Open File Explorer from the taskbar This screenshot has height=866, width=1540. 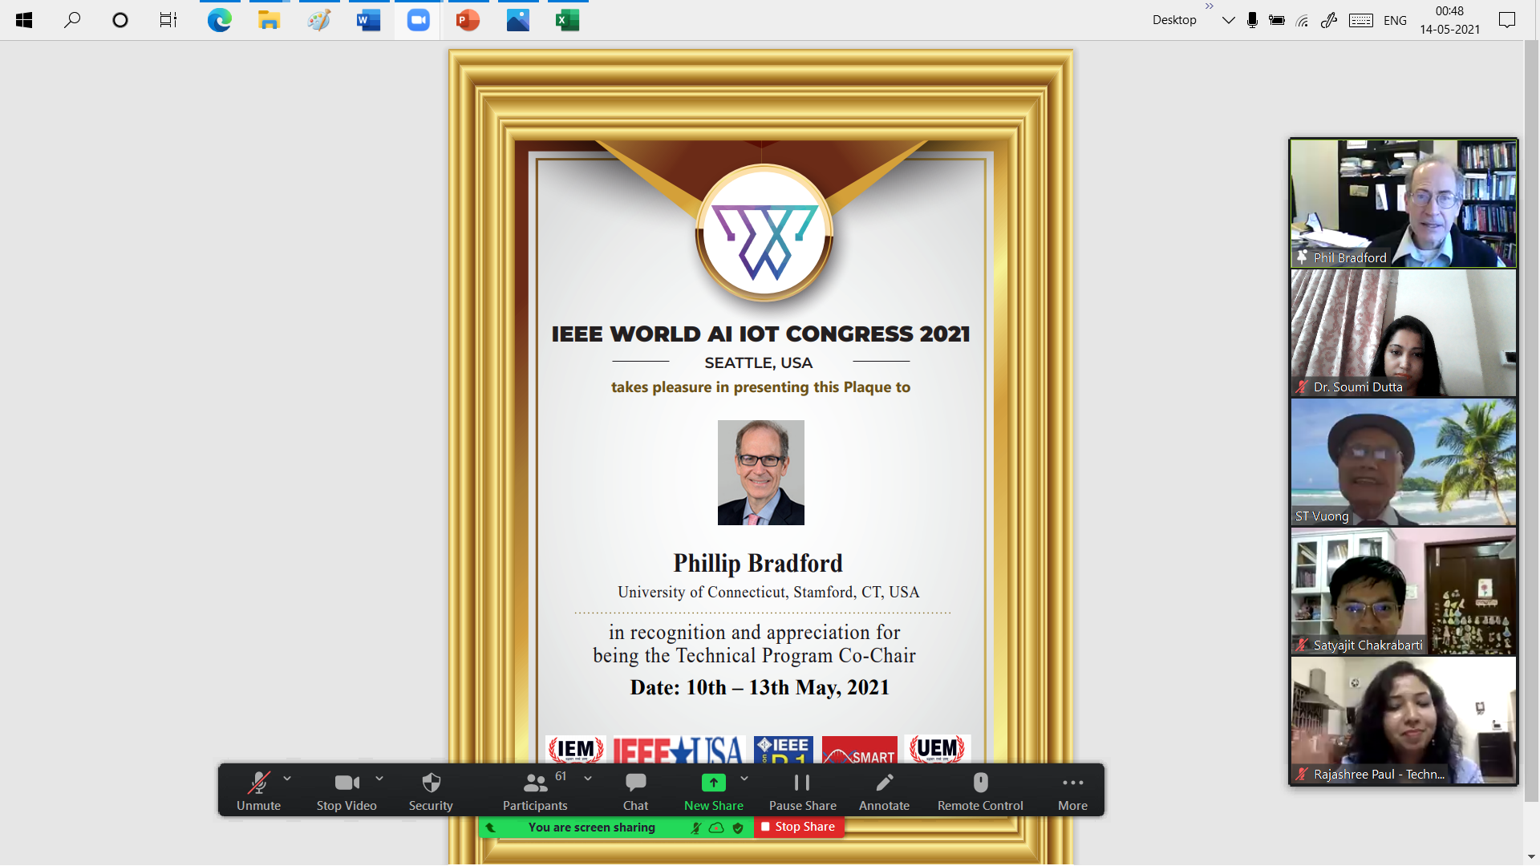[x=269, y=20]
